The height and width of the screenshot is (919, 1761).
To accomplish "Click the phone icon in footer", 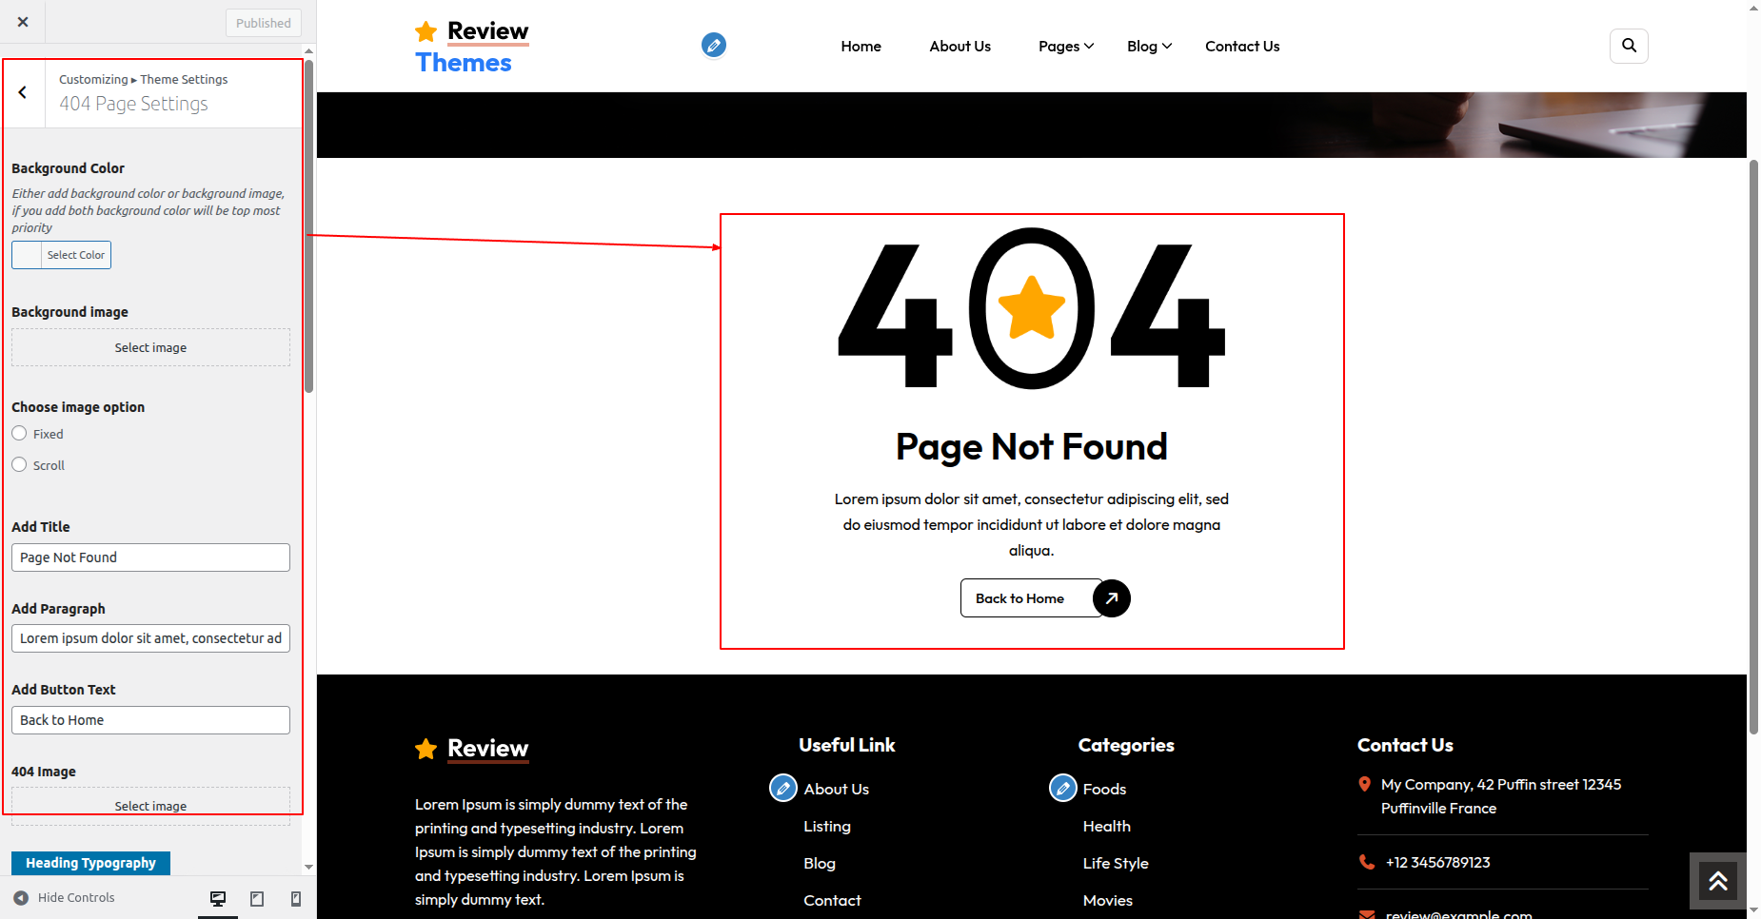I will [1367, 862].
